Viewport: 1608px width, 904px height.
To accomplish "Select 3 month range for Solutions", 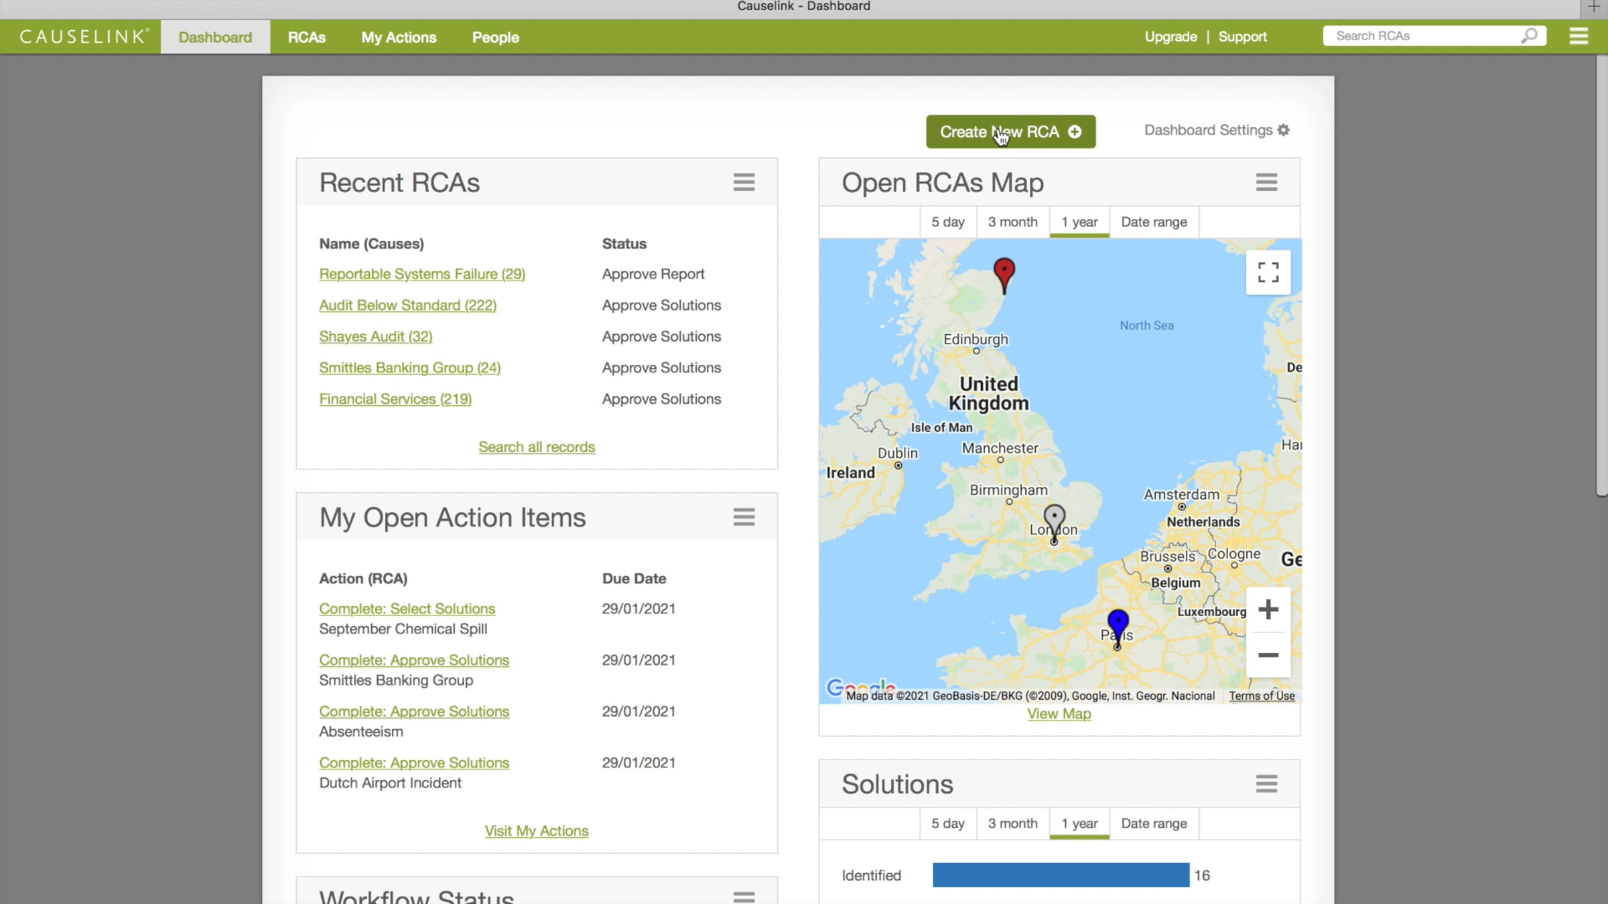I will click(1012, 823).
